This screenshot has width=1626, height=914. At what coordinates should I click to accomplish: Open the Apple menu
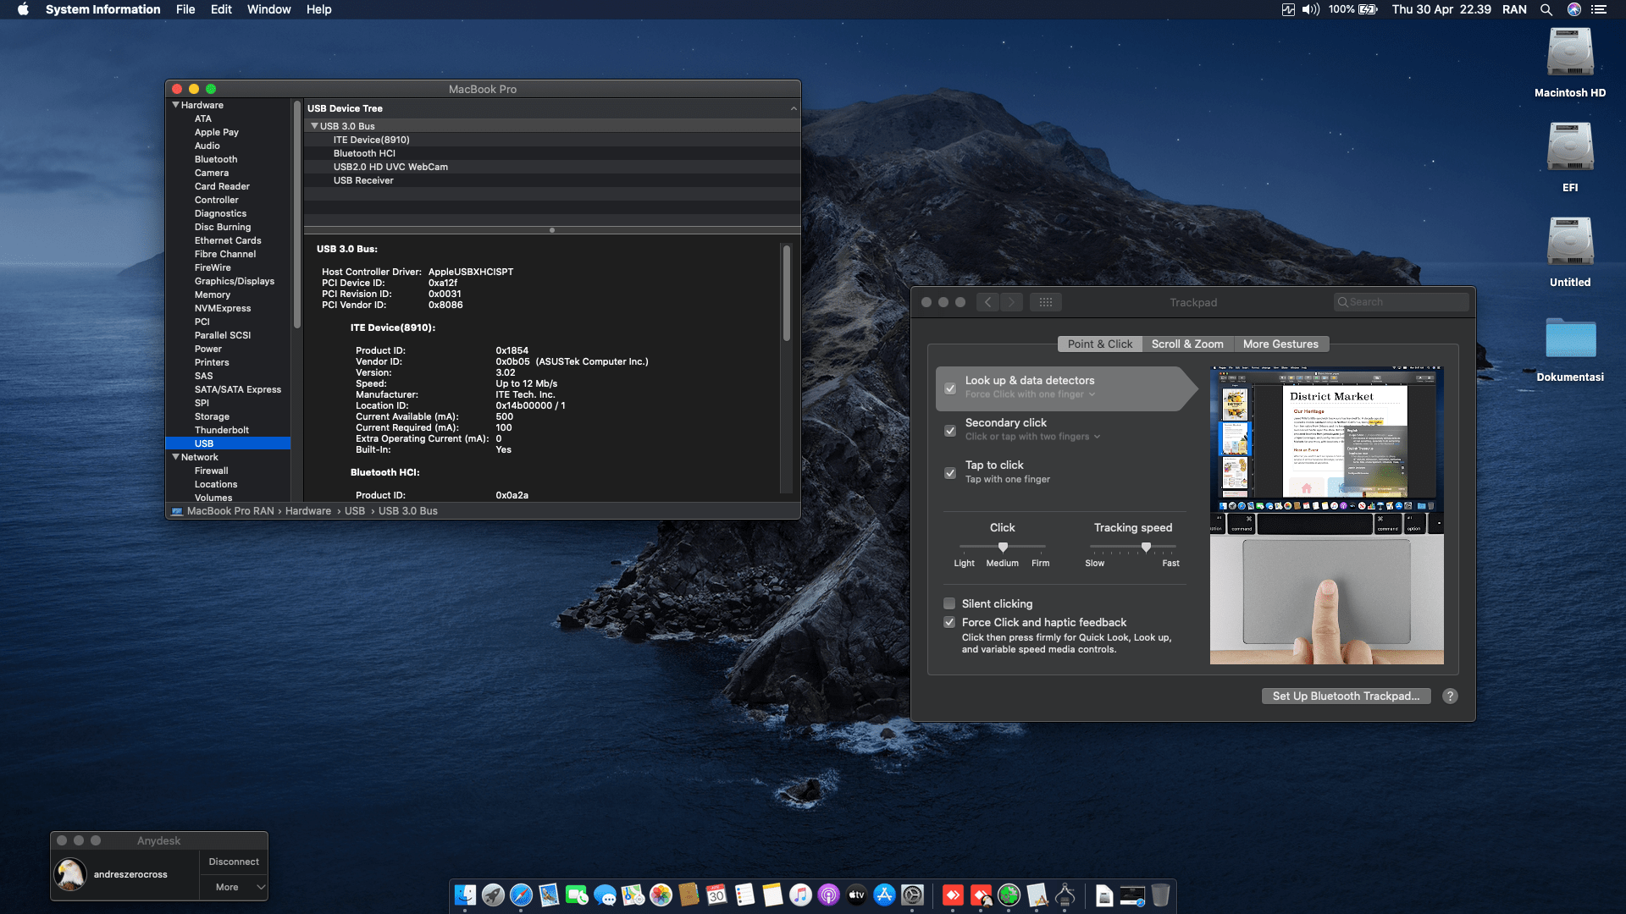(23, 9)
